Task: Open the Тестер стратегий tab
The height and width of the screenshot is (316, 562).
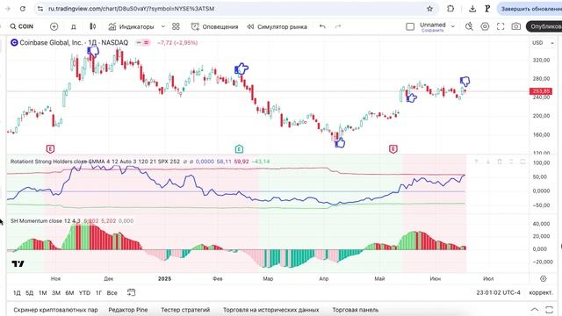Action: [x=185, y=310]
